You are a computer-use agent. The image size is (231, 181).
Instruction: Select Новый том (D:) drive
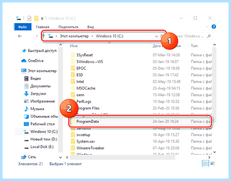point(44,139)
